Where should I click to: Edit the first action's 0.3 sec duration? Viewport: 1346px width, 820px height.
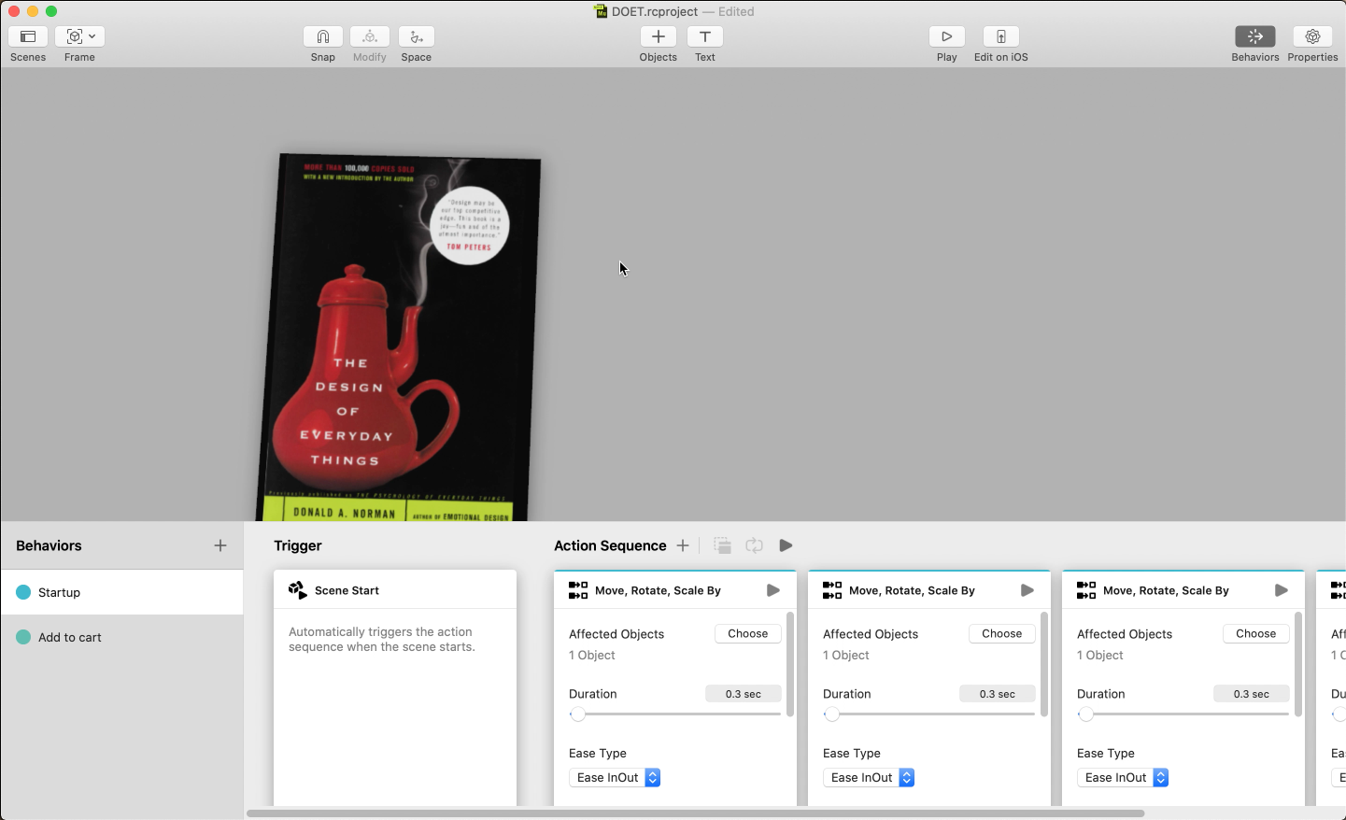[744, 694]
